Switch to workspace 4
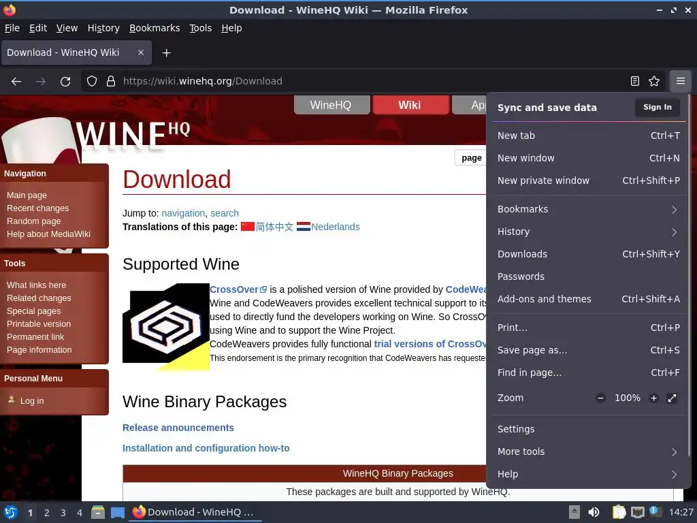The image size is (697, 523). coord(80,513)
